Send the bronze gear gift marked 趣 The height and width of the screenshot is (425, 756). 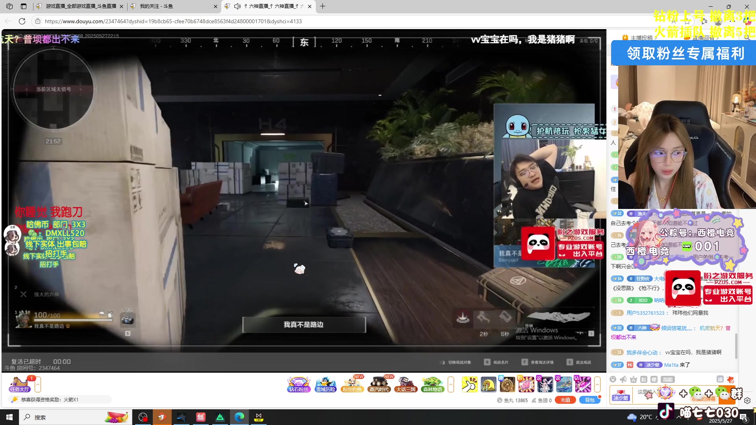507,384
